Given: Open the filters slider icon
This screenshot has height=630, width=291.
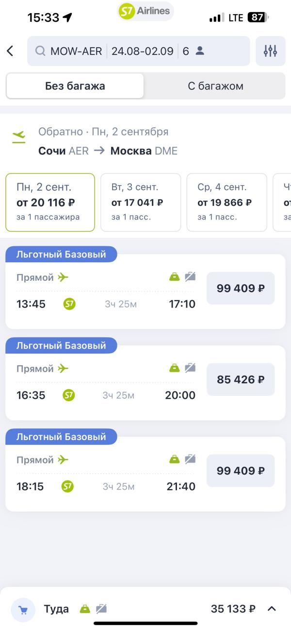Looking at the screenshot, I should [x=270, y=51].
